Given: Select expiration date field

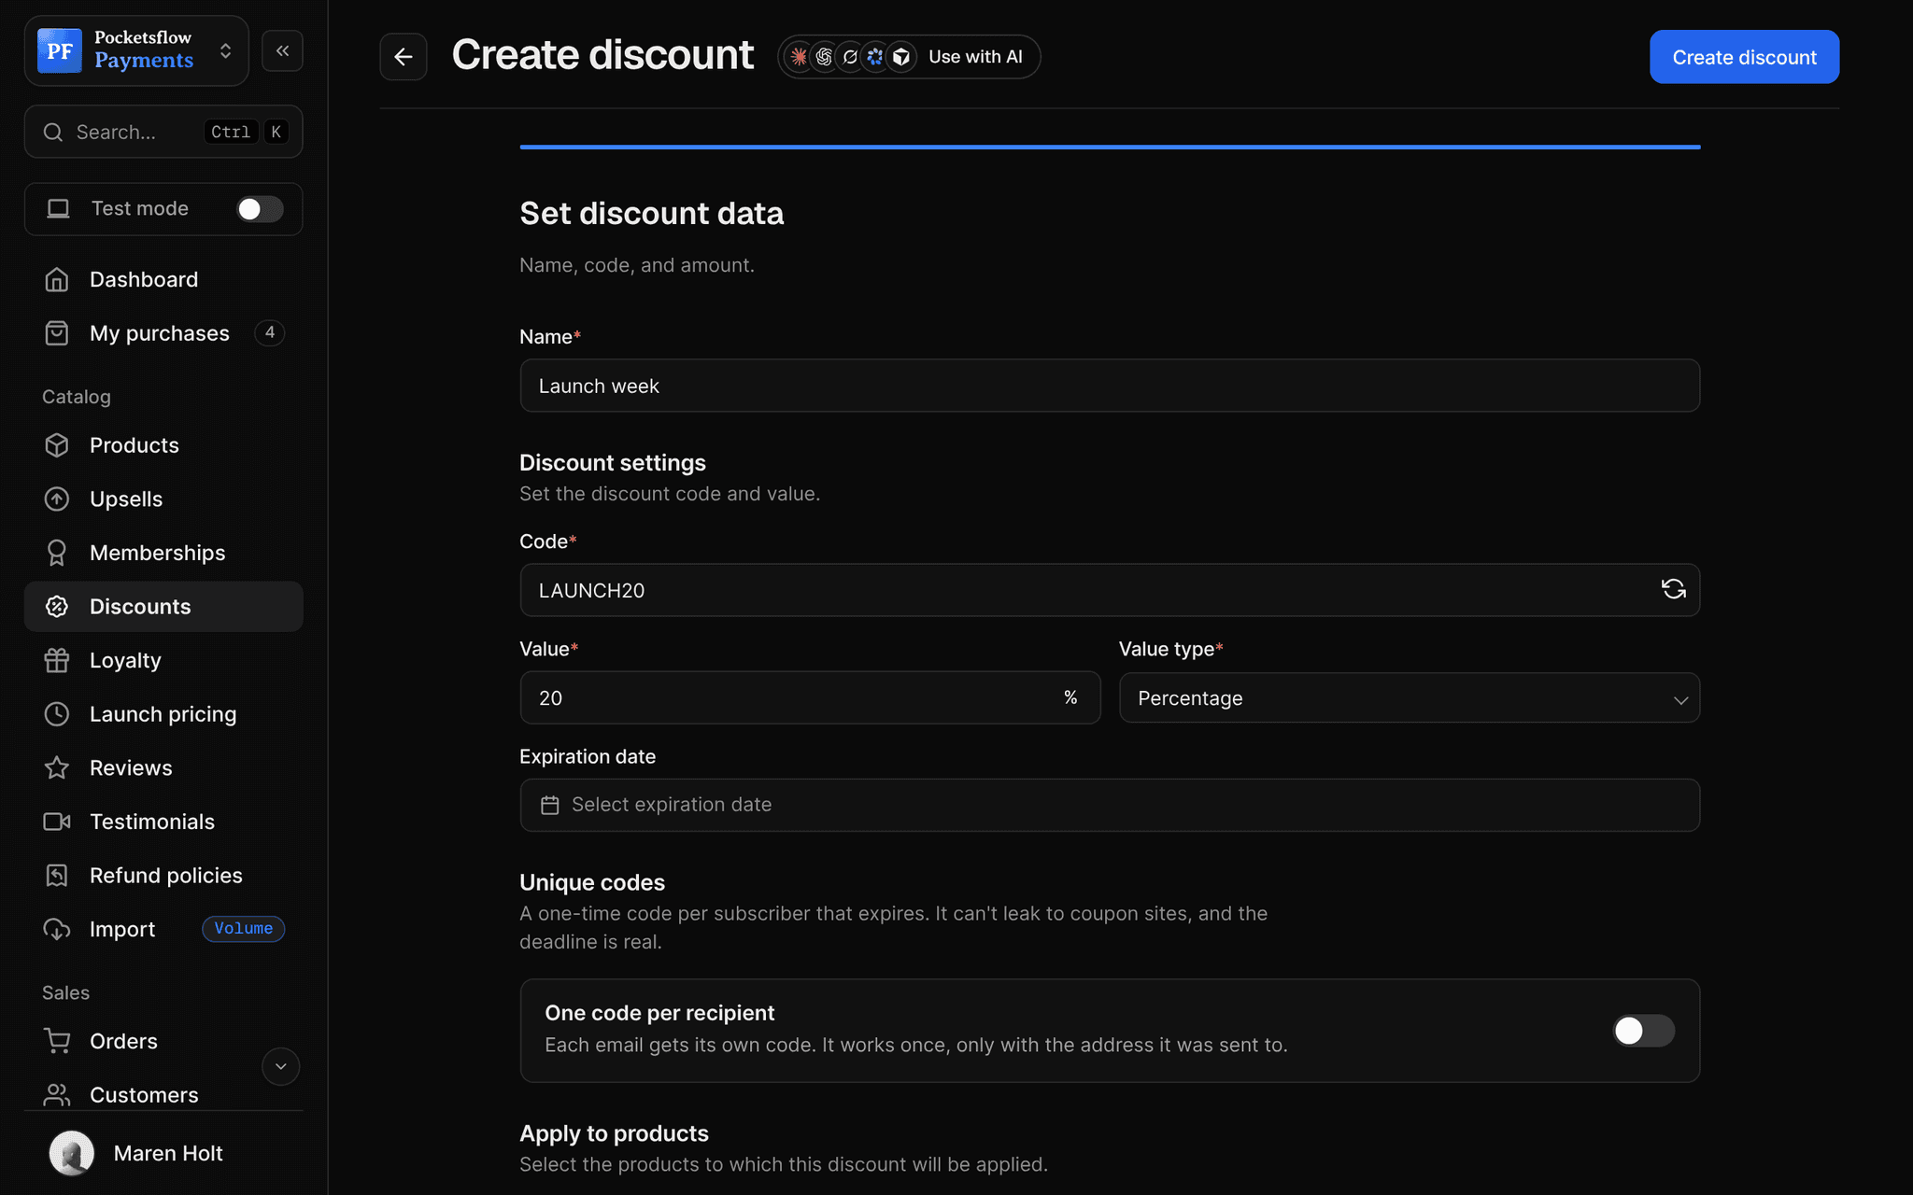Looking at the screenshot, I should pyautogui.click(x=1110, y=805).
